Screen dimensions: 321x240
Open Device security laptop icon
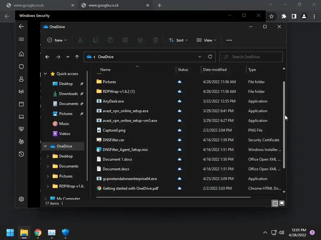click(21, 117)
